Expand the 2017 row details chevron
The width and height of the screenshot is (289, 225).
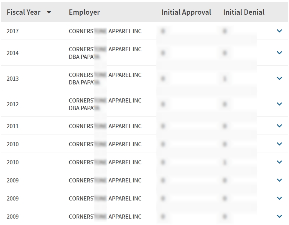279,31
